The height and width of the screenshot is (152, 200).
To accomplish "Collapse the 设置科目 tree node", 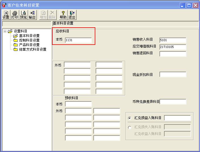I will click(5, 31).
